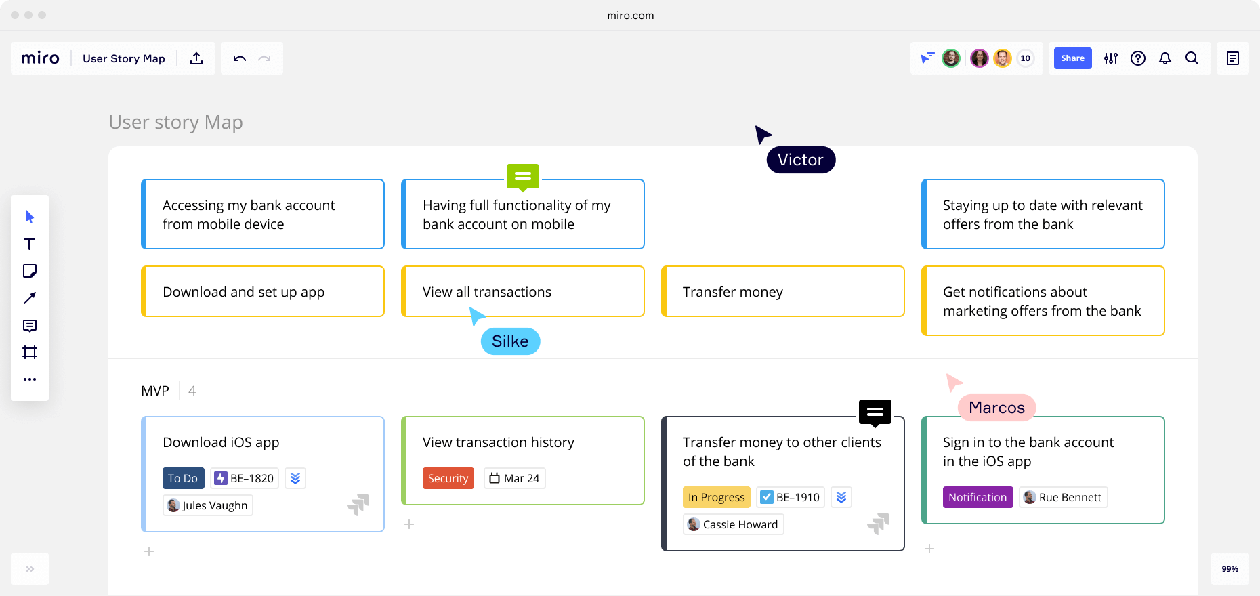Click the MVP swimlane label
This screenshot has height=596, width=1260.
coord(155,391)
